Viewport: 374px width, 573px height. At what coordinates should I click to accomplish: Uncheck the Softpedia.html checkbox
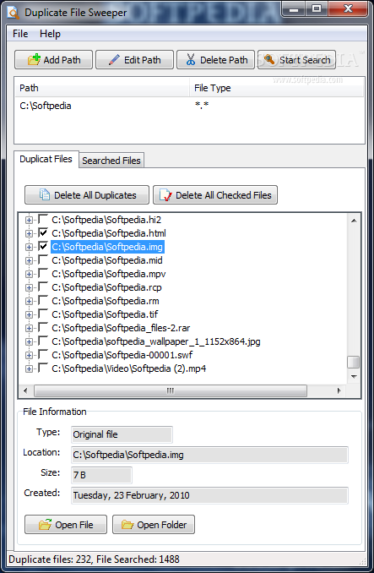43,232
